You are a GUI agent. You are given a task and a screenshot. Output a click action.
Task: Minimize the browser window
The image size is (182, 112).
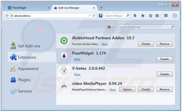point(161,5)
